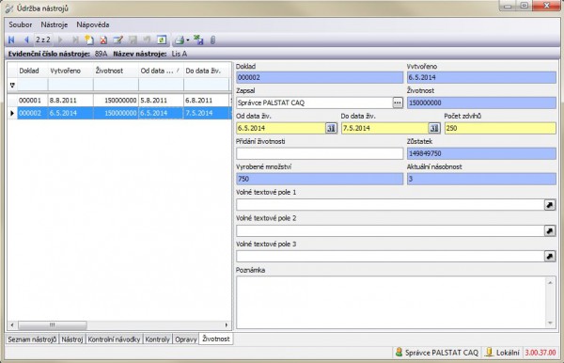Click the undo changes icon
The image size is (564, 363).
click(147, 39)
